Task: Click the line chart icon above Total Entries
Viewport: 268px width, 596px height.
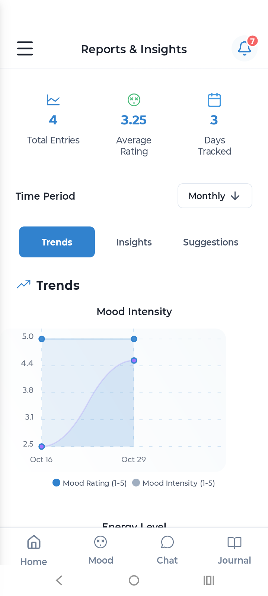Action: [53, 100]
